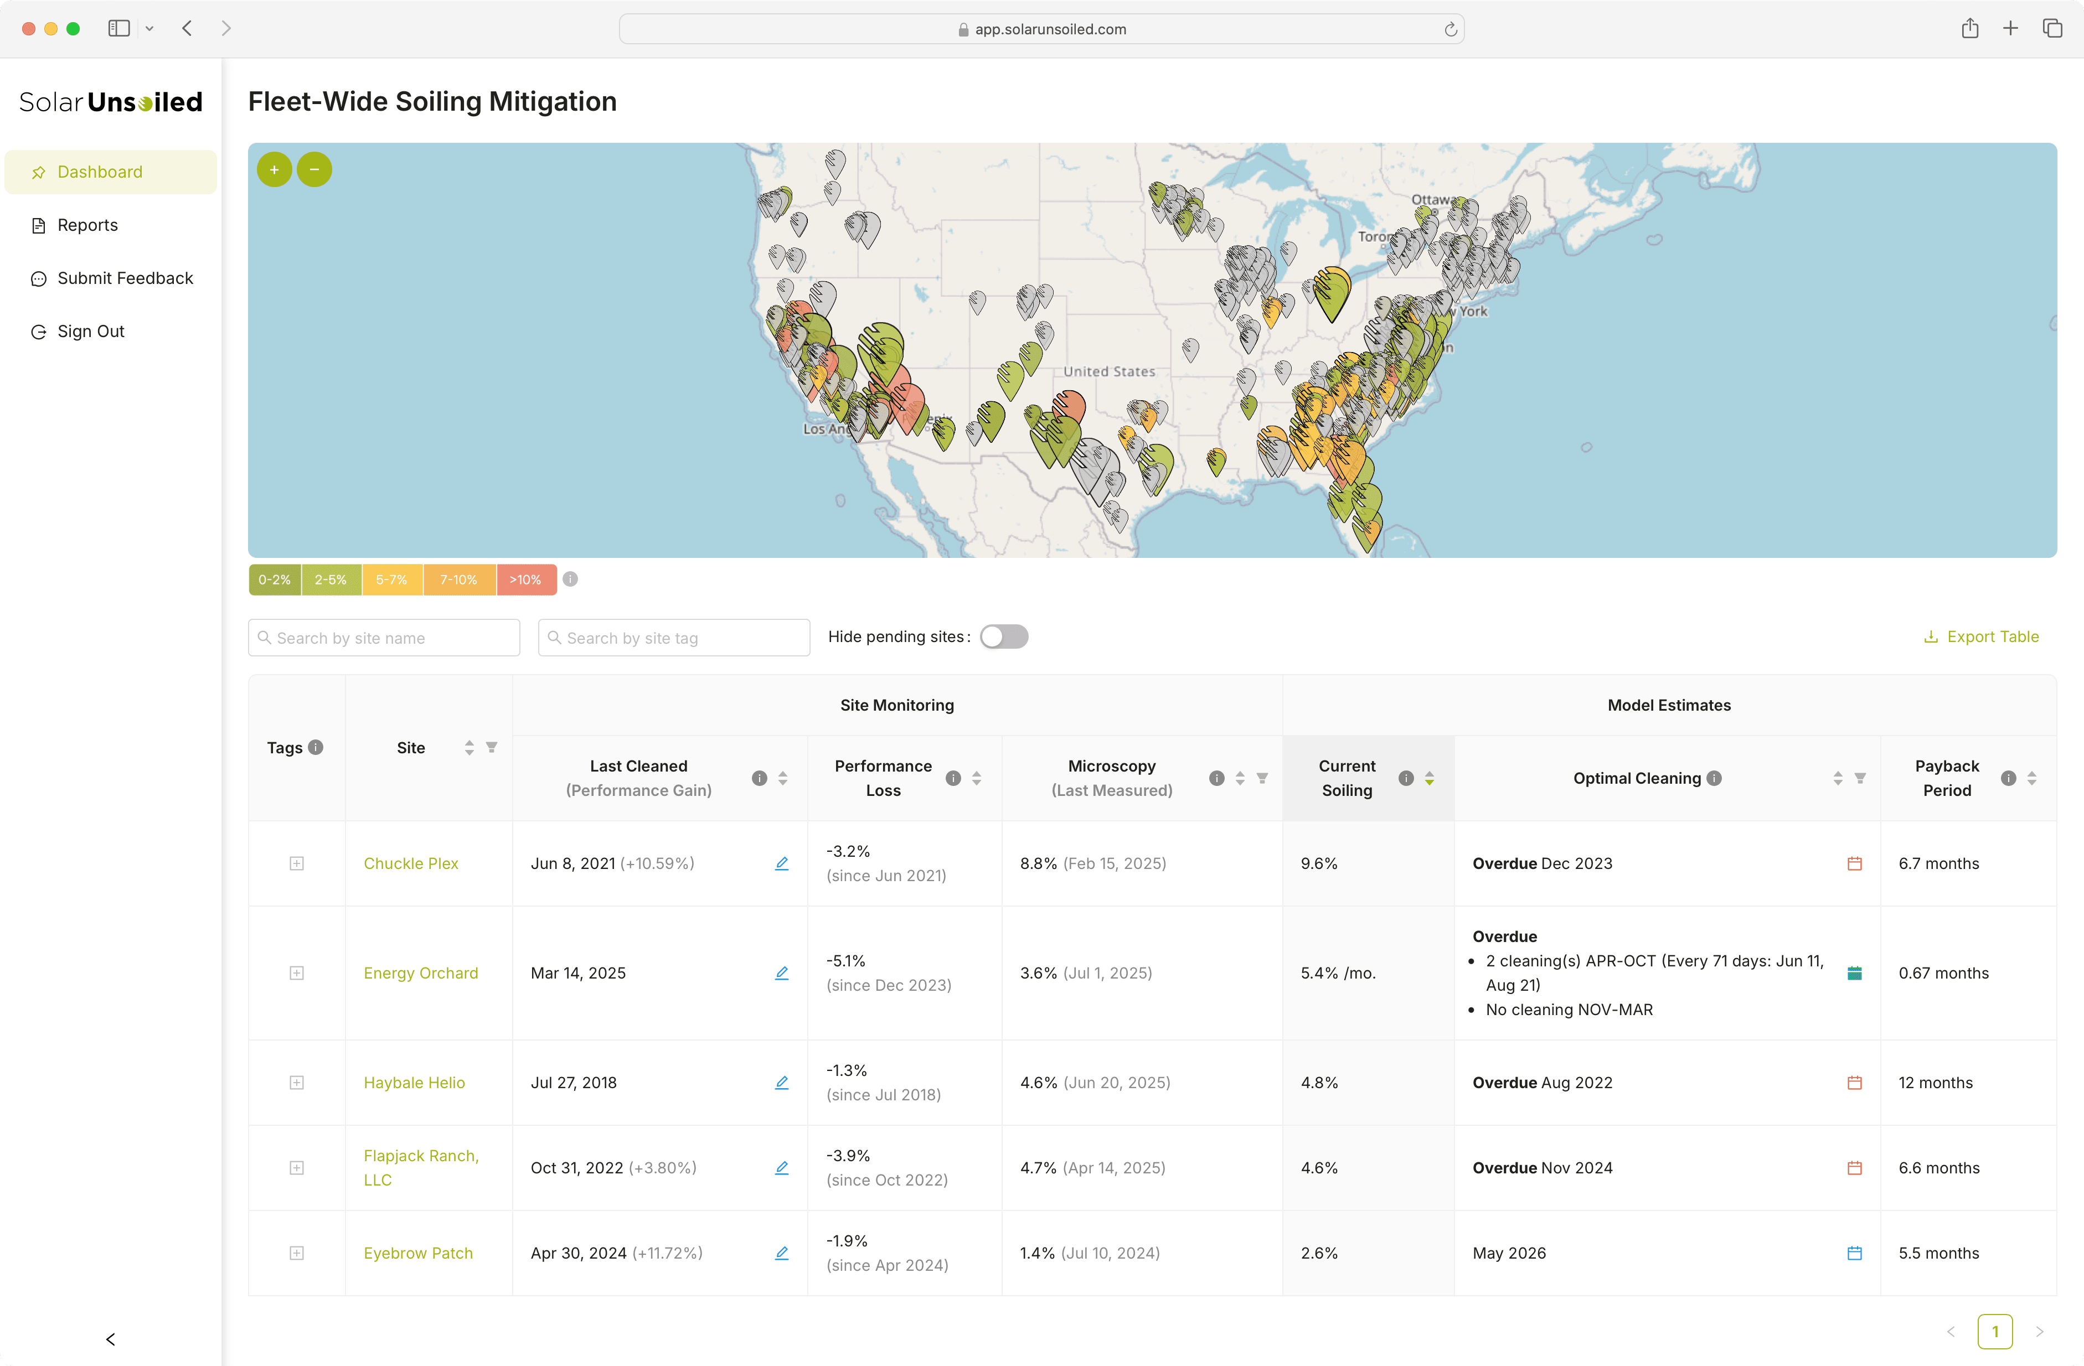Expand tags for Haybale Helio row
Screen dimensions: 2084x1366
[x=297, y=1083]
